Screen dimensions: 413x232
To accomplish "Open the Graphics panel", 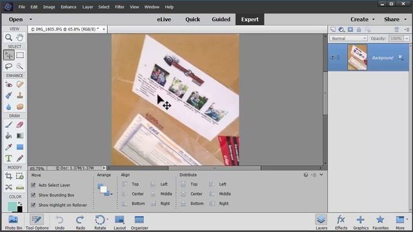I will [x=361, y=222].
